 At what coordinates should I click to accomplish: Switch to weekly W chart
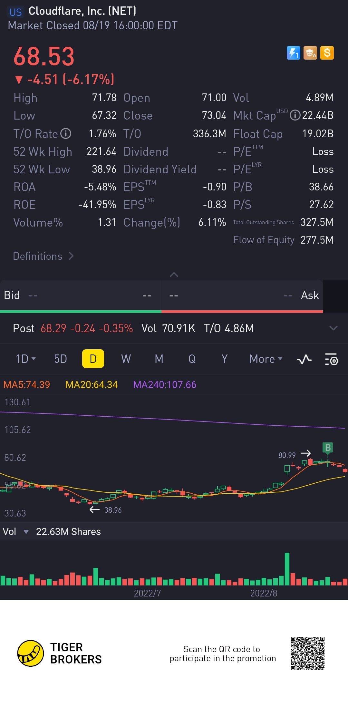pyautogui.click(x=126, y=359)
